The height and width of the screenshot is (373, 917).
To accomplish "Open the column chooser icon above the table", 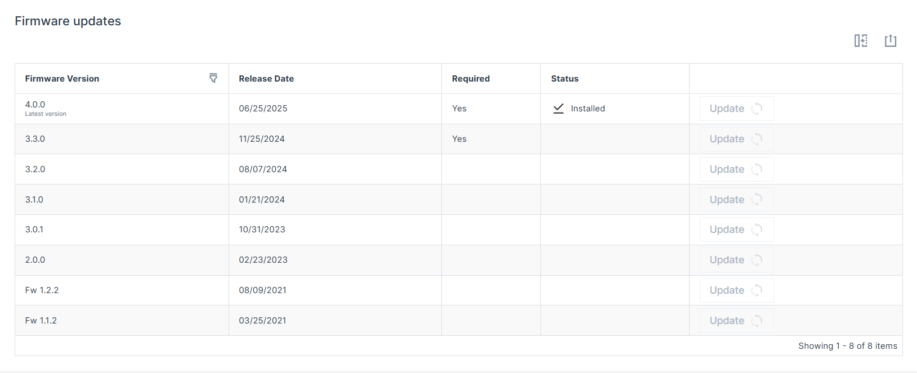I will coord(861,41).
